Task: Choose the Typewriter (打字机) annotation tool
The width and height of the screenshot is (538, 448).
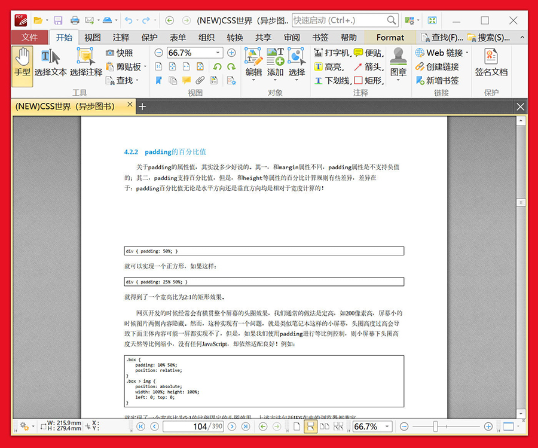Action: [x=332, y=53]
